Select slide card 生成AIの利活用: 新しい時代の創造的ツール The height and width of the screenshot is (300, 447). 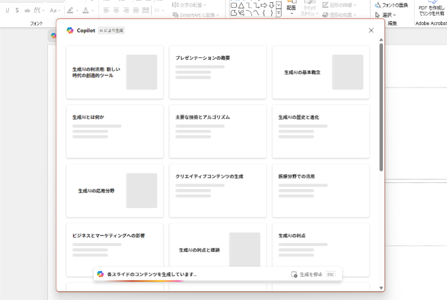[x=115, y=72]
